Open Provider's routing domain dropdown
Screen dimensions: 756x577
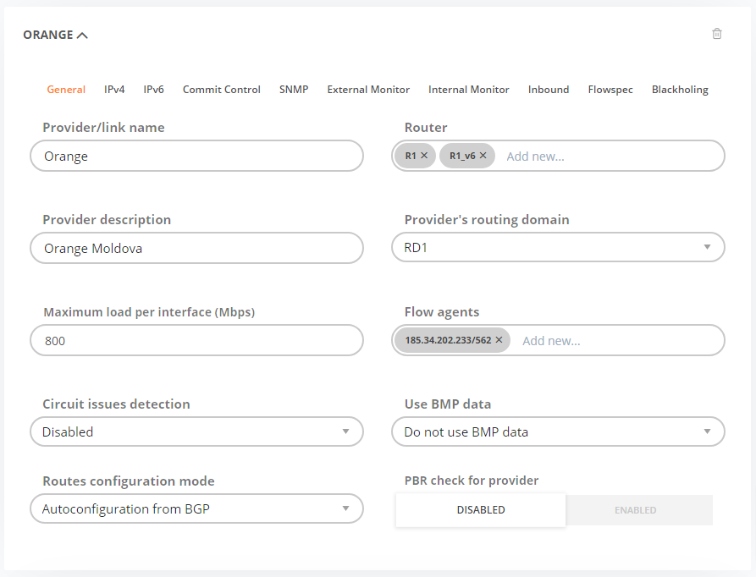(558, 247)
